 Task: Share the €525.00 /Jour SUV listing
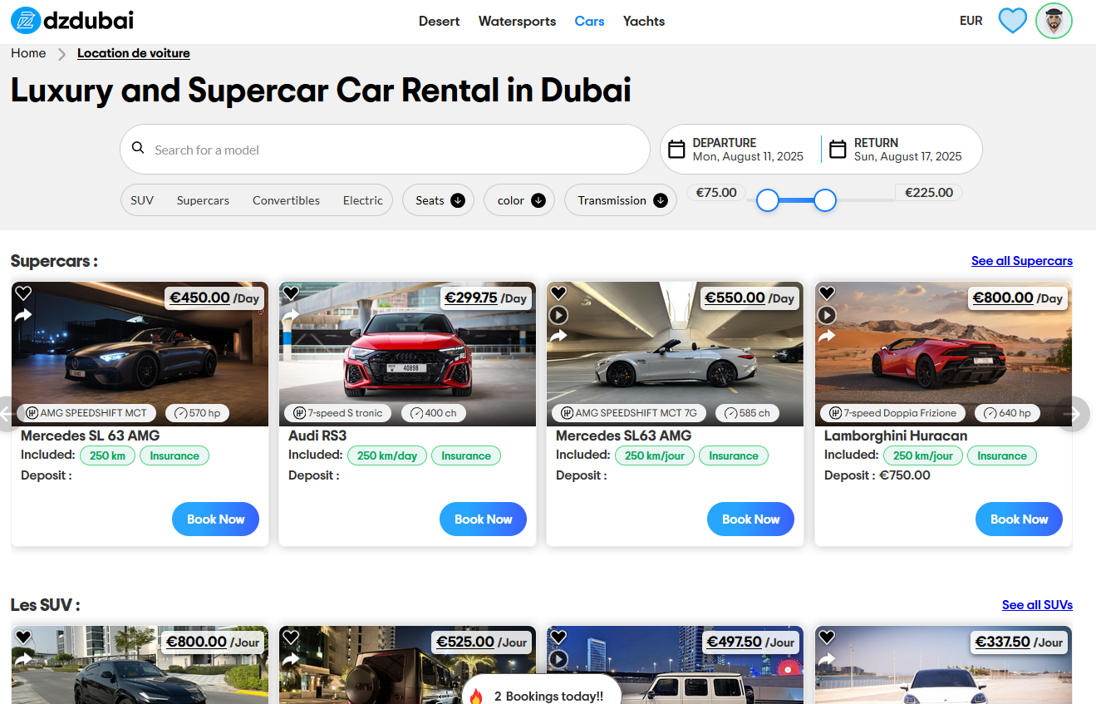tap(291, 658)
